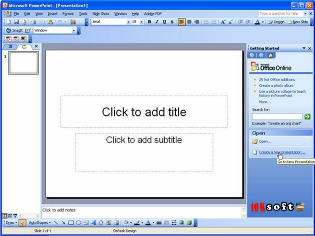This screenshot has width=315, height=236.
Task: Open the Insert menu
Action: [x=53, y=14]
